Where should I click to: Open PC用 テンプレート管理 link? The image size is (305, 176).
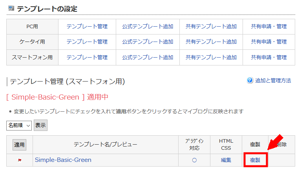87,26
